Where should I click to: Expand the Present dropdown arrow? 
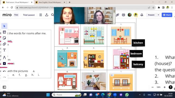(158, 15)
